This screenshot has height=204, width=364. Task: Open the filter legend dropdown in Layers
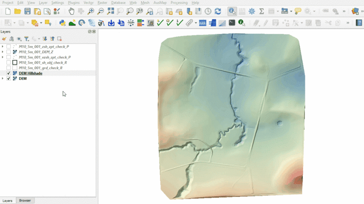pos(27,39)
